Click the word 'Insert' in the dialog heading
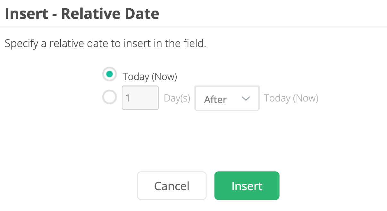The image size is (387, 211). coord(27,14)
